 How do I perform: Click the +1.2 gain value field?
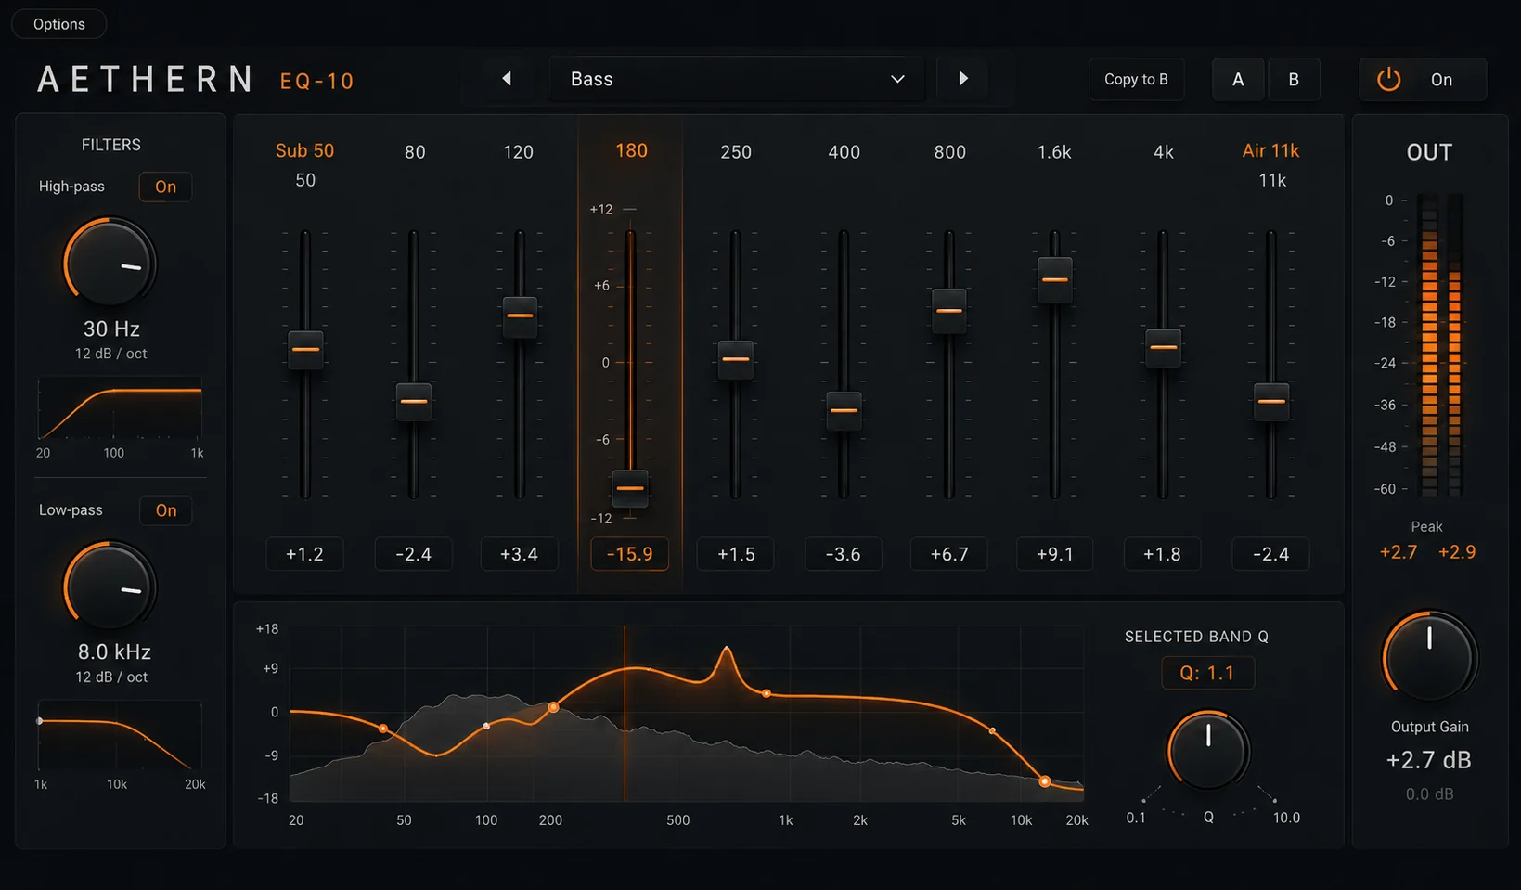304,554
